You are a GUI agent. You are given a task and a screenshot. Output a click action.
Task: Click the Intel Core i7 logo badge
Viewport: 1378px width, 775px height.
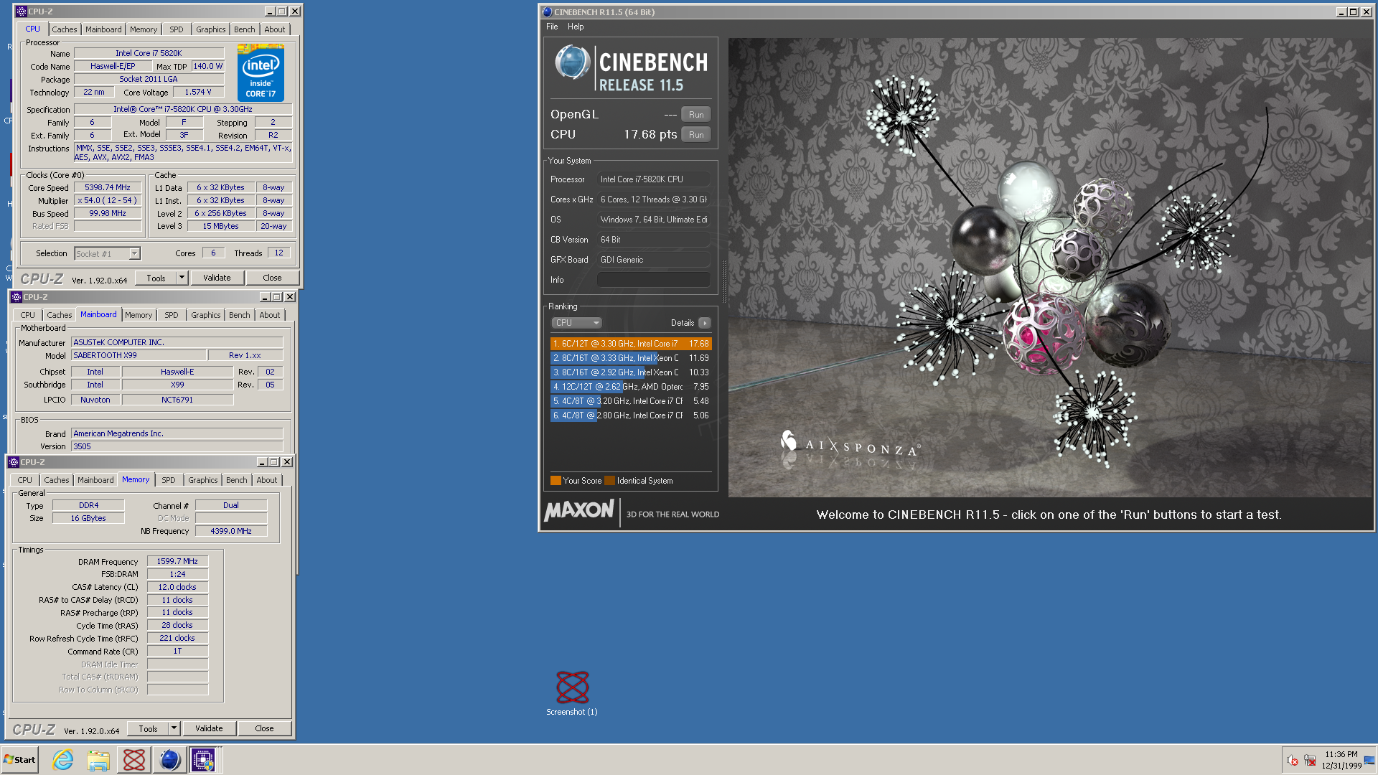click(x=261, y=72)
